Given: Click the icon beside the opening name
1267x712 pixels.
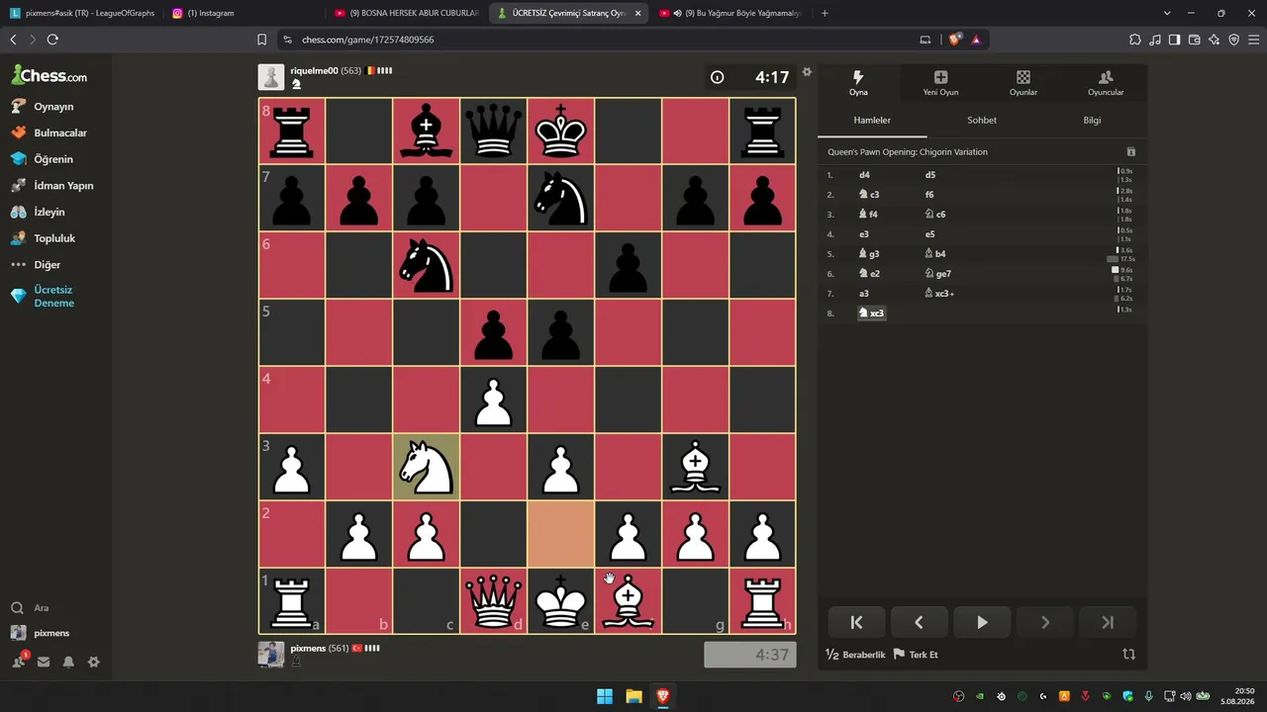Looking at the screenshot, I should pyautogui.click(x=1131, y=152).
